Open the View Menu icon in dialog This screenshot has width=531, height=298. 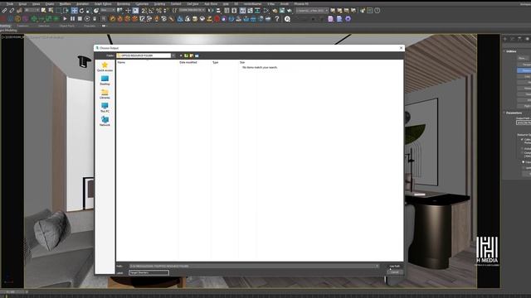coord(197,55)
